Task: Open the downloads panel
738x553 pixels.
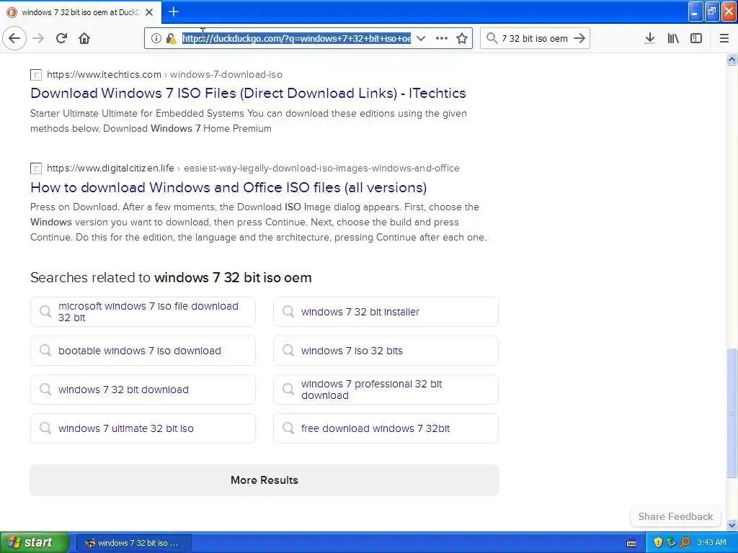Action: click(649, 38)
